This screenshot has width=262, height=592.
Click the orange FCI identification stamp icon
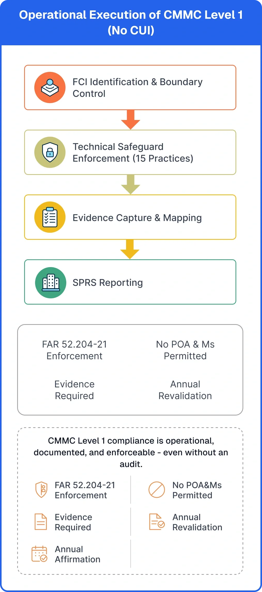click(50, 87)
